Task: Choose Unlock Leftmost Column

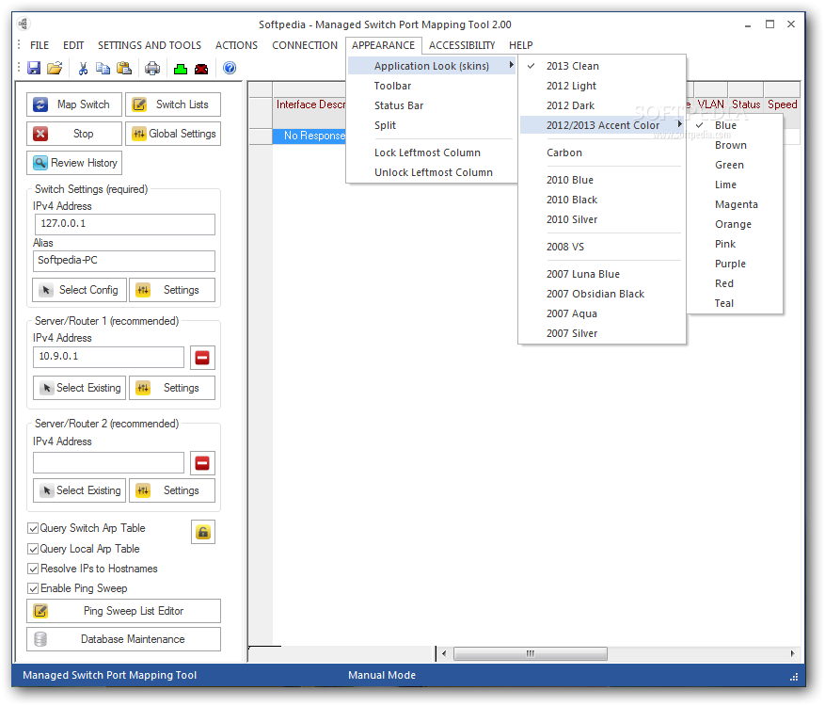Action: [432, 172]
